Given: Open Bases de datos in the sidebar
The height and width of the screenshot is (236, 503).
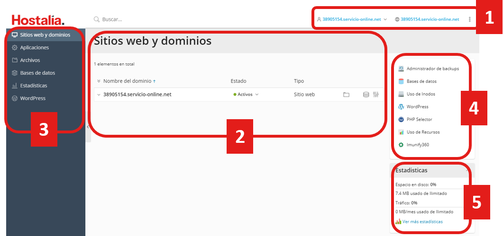Looking at the screenshot, I should [x=37, y=73].
